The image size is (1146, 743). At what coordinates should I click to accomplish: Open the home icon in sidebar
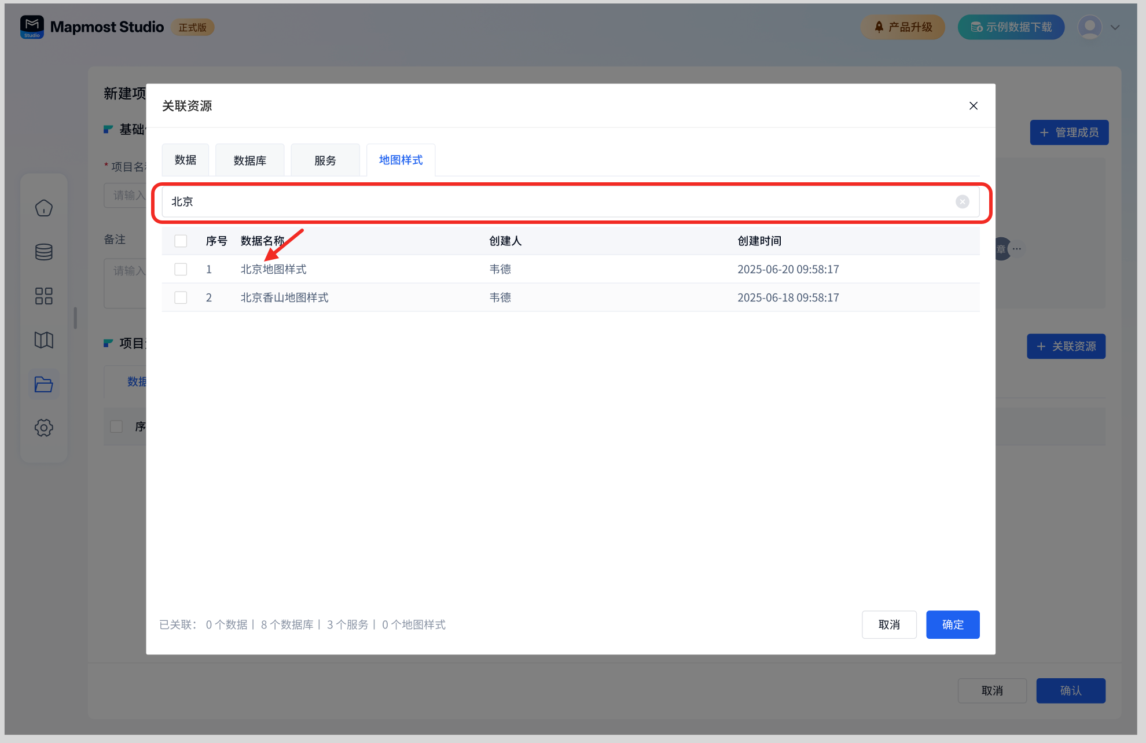[x=44, y=208]
